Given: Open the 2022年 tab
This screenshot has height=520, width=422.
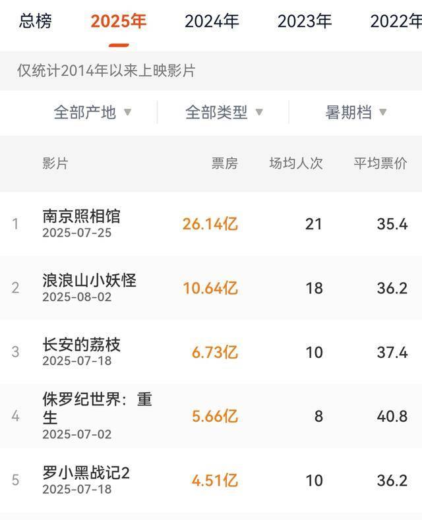Looking at the screenshot, I should [396, 21].
